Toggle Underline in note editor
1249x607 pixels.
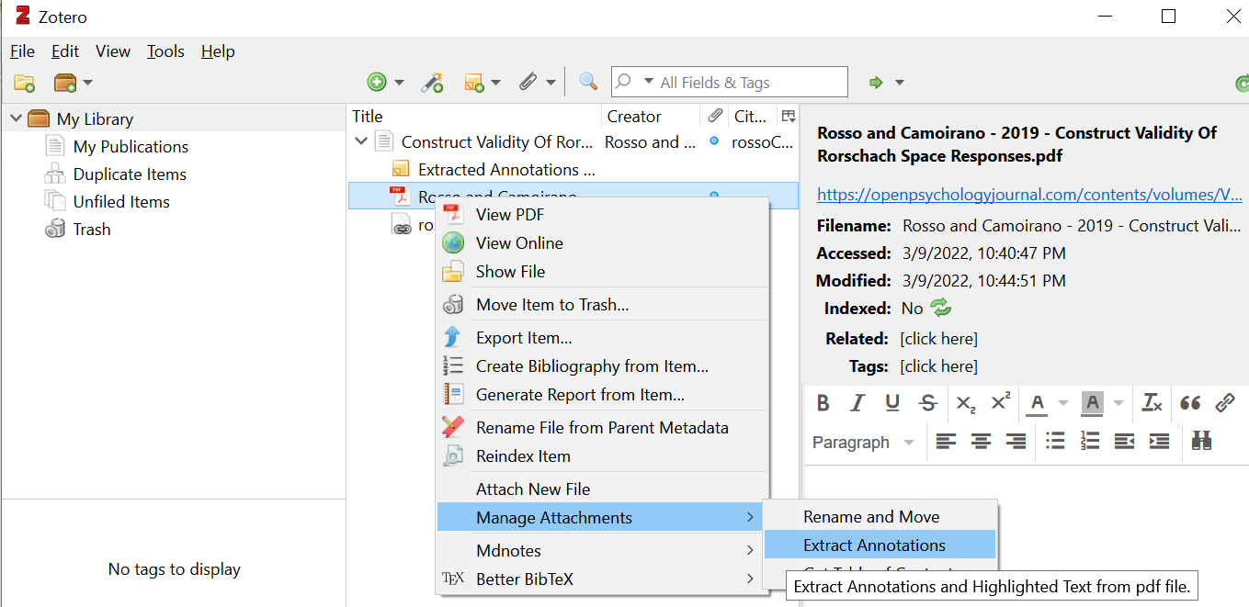(892, 403)
